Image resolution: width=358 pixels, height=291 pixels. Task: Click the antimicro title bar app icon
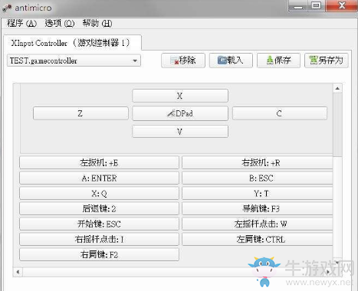(7, 8)
